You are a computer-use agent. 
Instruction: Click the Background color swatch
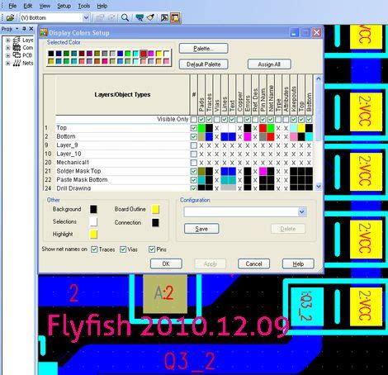(93, 209)
